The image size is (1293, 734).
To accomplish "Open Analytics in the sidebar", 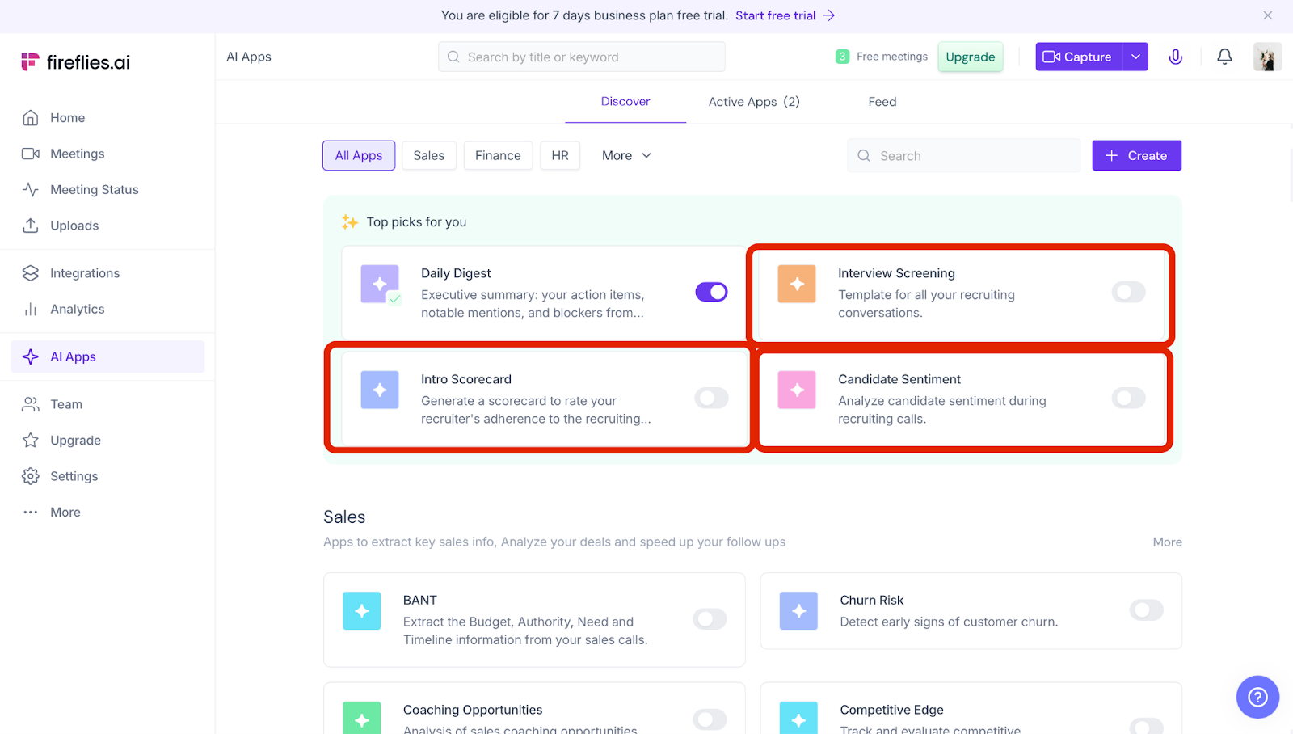I will (x=77, y=309).
